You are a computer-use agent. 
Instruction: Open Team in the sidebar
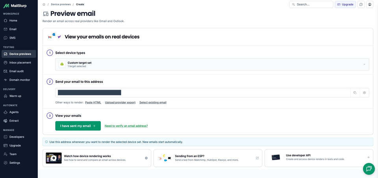19,154
